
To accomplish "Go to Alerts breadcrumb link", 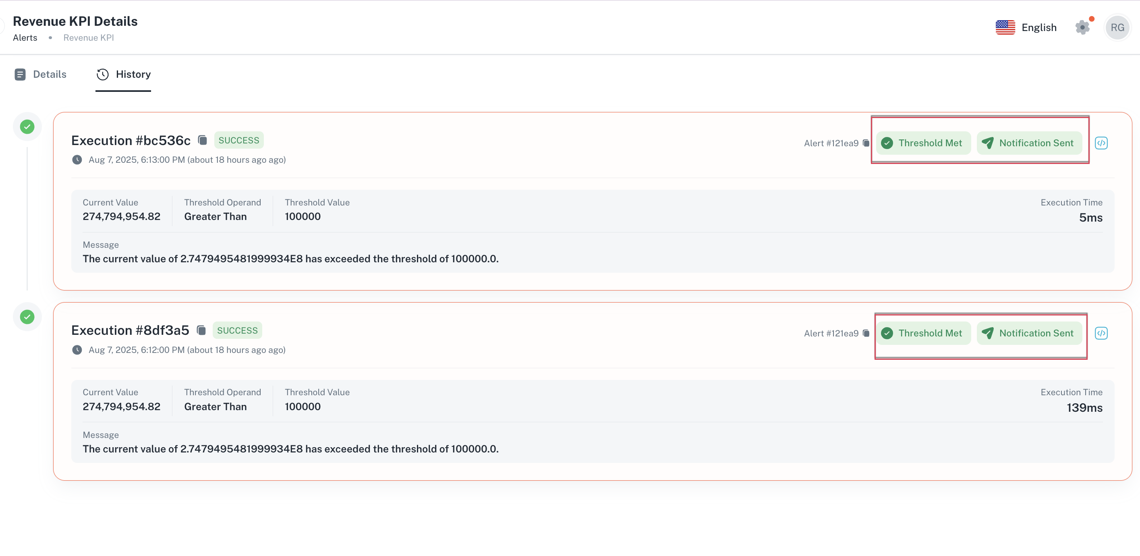I will (x=25, y=37).
